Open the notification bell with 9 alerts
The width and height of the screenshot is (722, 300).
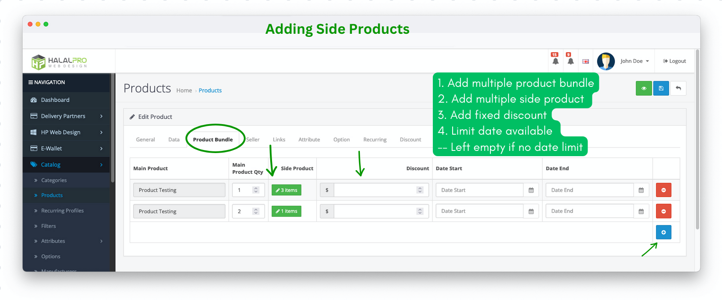570,61
